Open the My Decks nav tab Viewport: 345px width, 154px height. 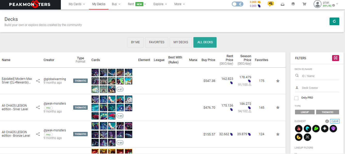click(99, 4)
